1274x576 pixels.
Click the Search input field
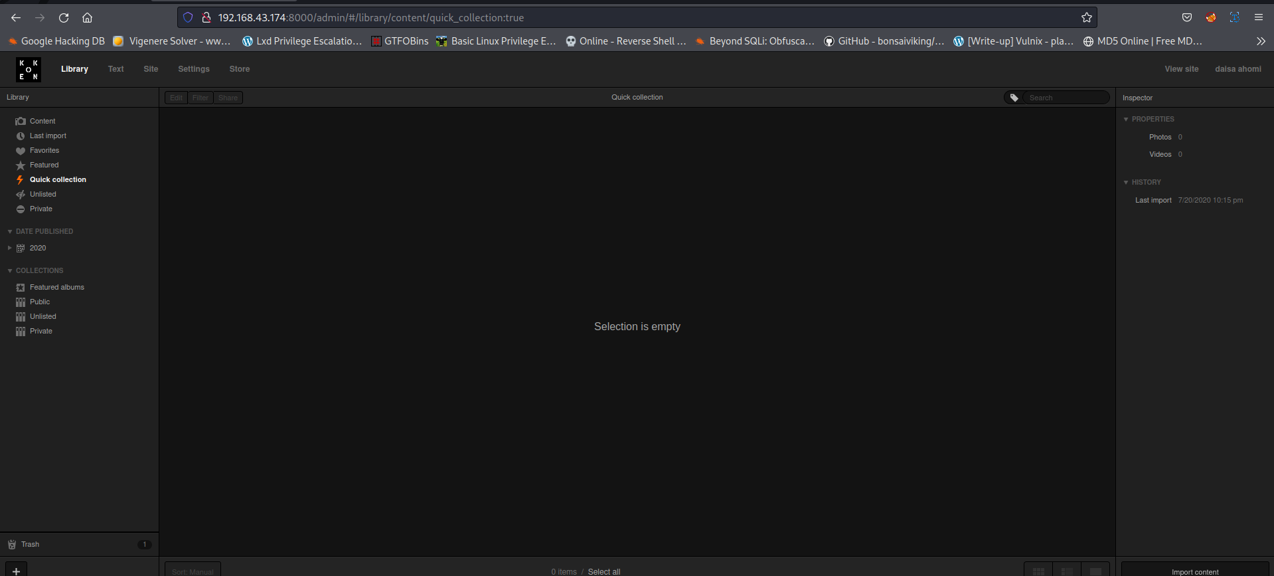1064,98
